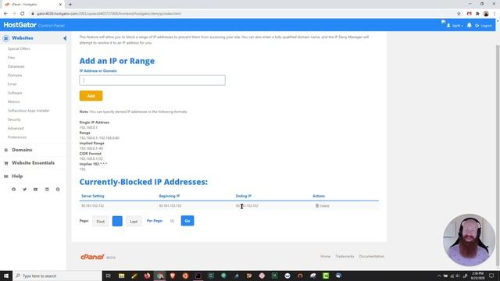Open a new browser tab
The width and height of the screenshot is (500, 281).
coord(70,5)
